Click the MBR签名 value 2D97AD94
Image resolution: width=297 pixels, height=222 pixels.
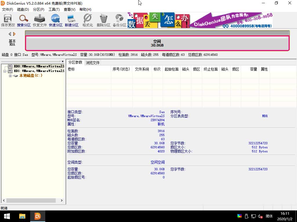(157, 120)
